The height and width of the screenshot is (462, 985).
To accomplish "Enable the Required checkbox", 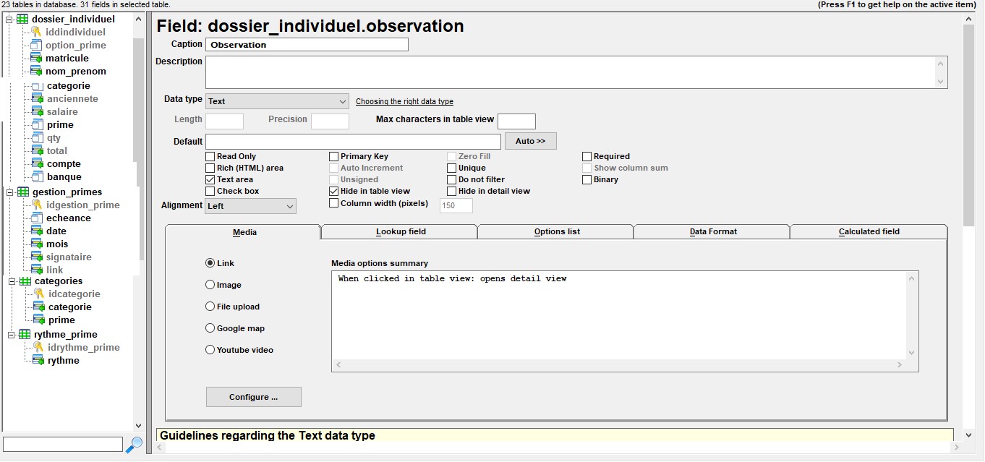I will coord(587,156).
